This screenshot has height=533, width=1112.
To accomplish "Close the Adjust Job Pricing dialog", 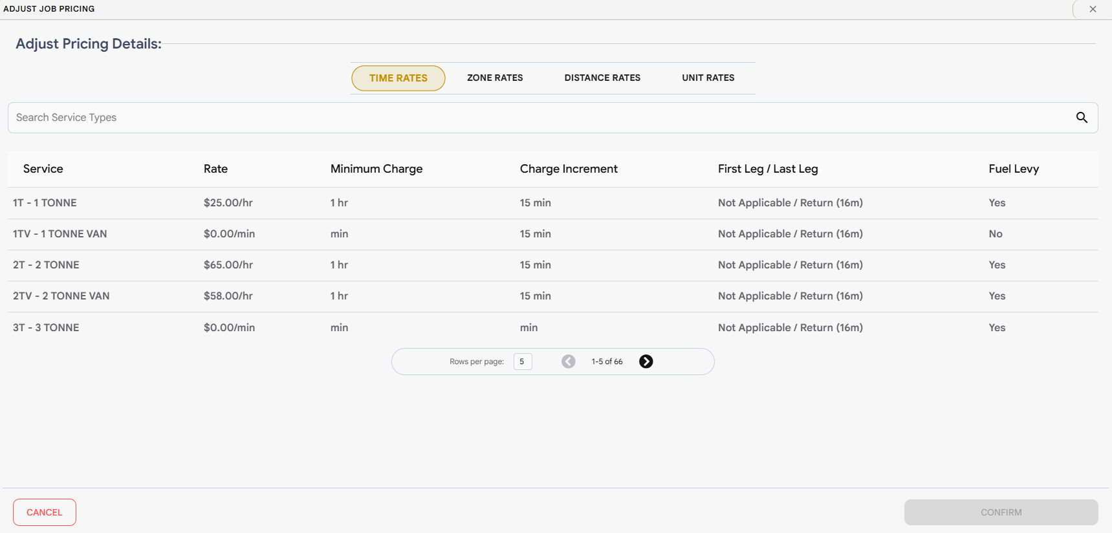I will click(1093, 9).
